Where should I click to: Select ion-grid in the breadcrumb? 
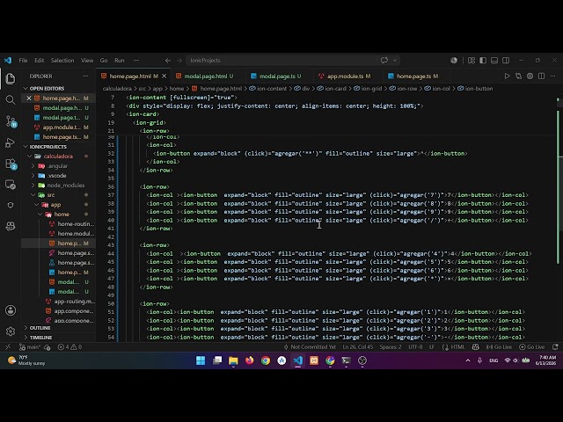368,88
